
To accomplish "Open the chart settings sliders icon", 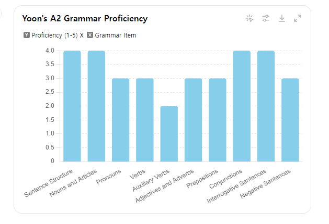I will 266,19.
